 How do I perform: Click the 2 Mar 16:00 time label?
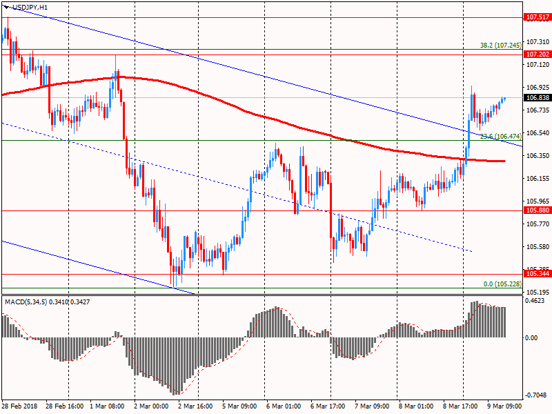pyautogui.click(x=195, y=406)
